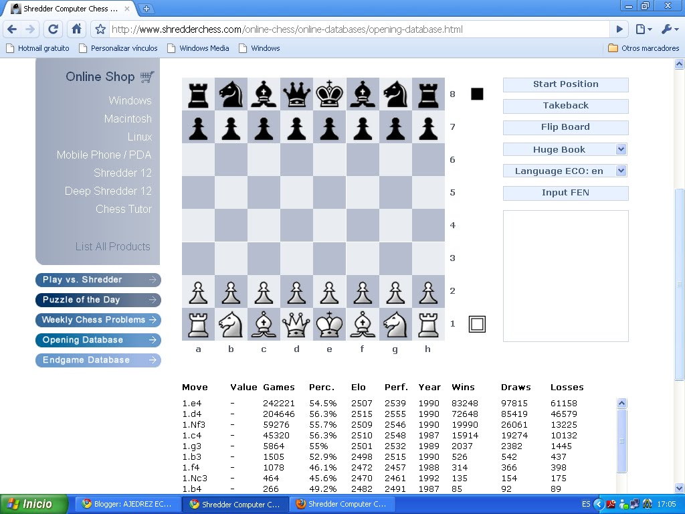
Task: Click the Mobile Phone / PDA link
Action: click(104, 155)
